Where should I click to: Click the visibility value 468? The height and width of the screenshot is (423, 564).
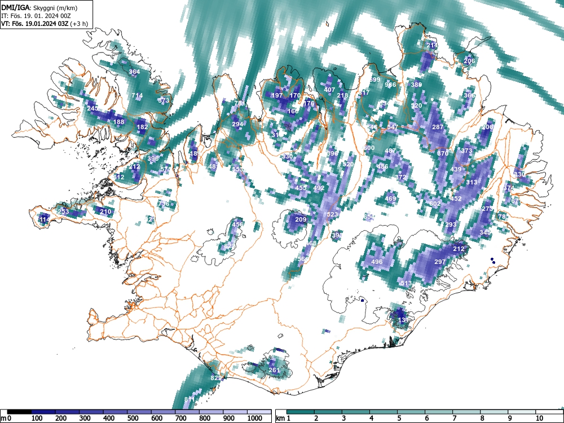click(311, 243)
